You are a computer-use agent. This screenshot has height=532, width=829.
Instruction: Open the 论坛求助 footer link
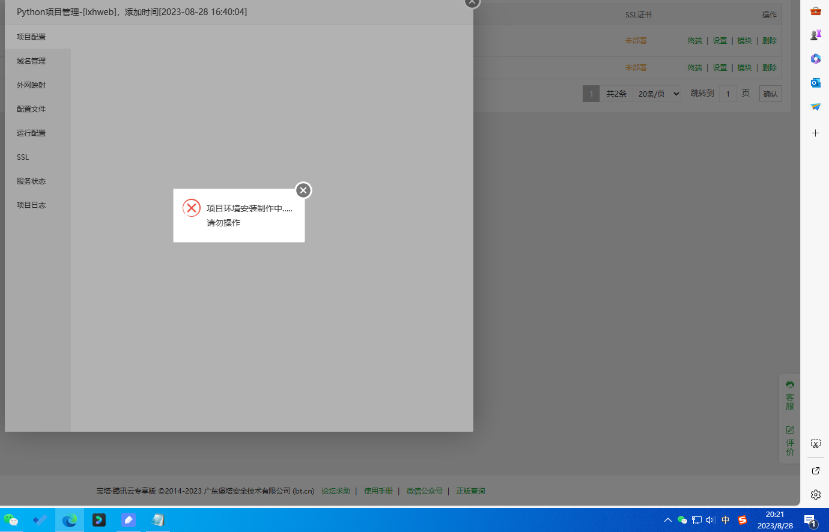click(x=336, y=491)
